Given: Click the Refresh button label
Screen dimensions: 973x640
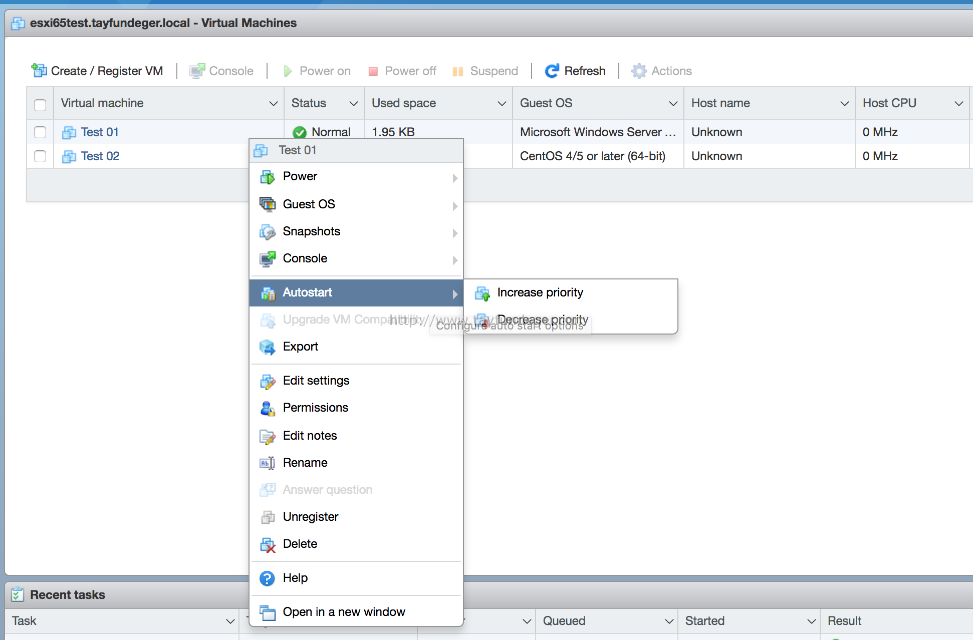Looking at the screenshot, I should click(x=585, y=71).
